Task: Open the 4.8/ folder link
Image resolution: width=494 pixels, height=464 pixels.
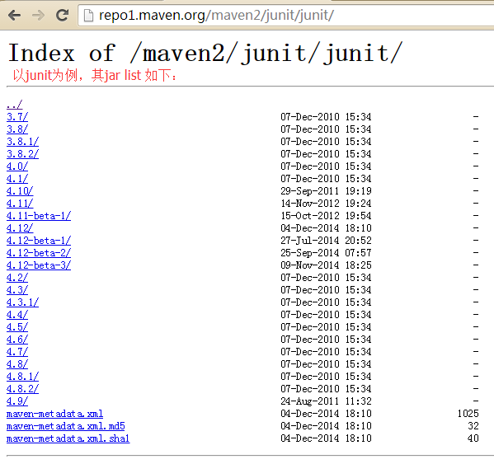Action: (x=17, y=364)
